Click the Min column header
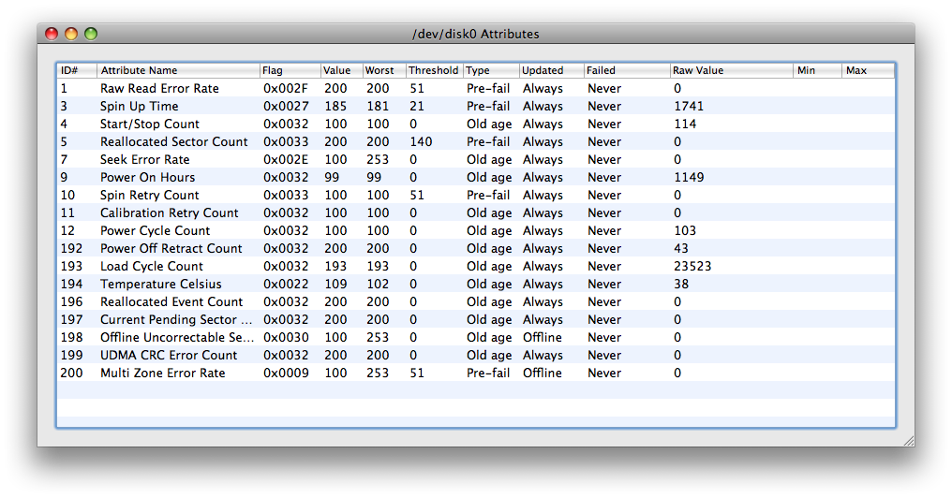Viewport: 952px width, 498px height. click(817, 70)
